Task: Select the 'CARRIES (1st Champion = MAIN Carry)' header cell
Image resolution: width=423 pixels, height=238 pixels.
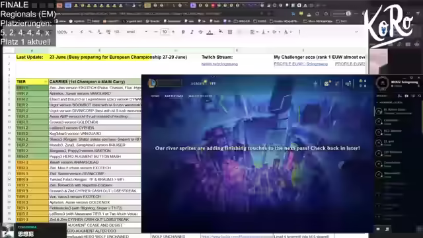Action: click(x=95, y=82)
